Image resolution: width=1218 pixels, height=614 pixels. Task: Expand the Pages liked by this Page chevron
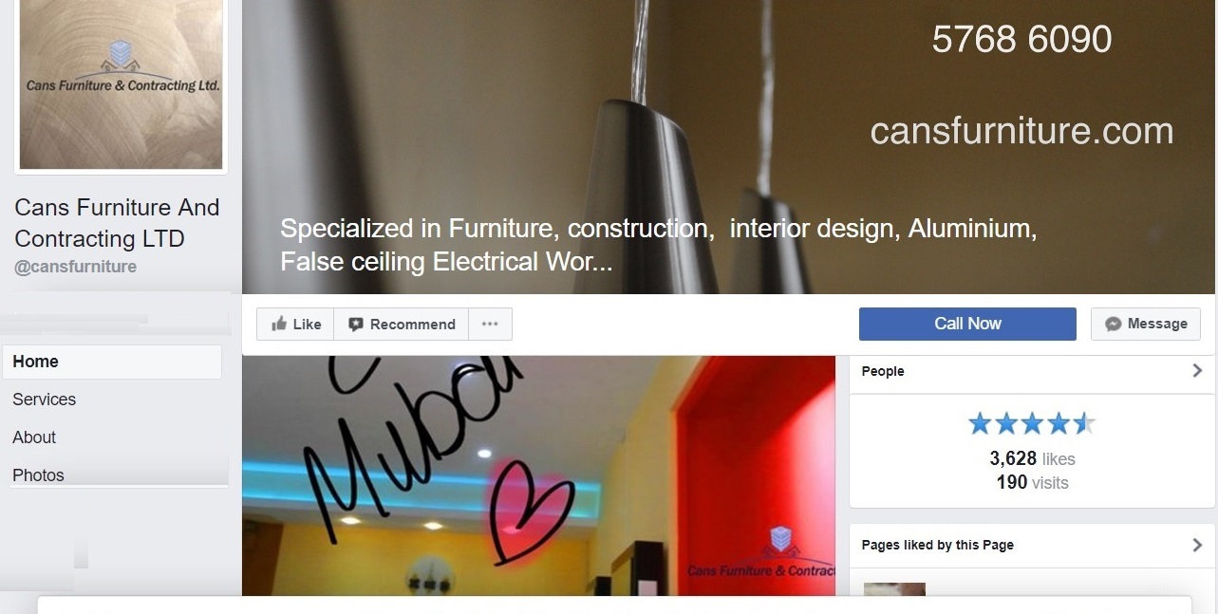click(1197, 545)
